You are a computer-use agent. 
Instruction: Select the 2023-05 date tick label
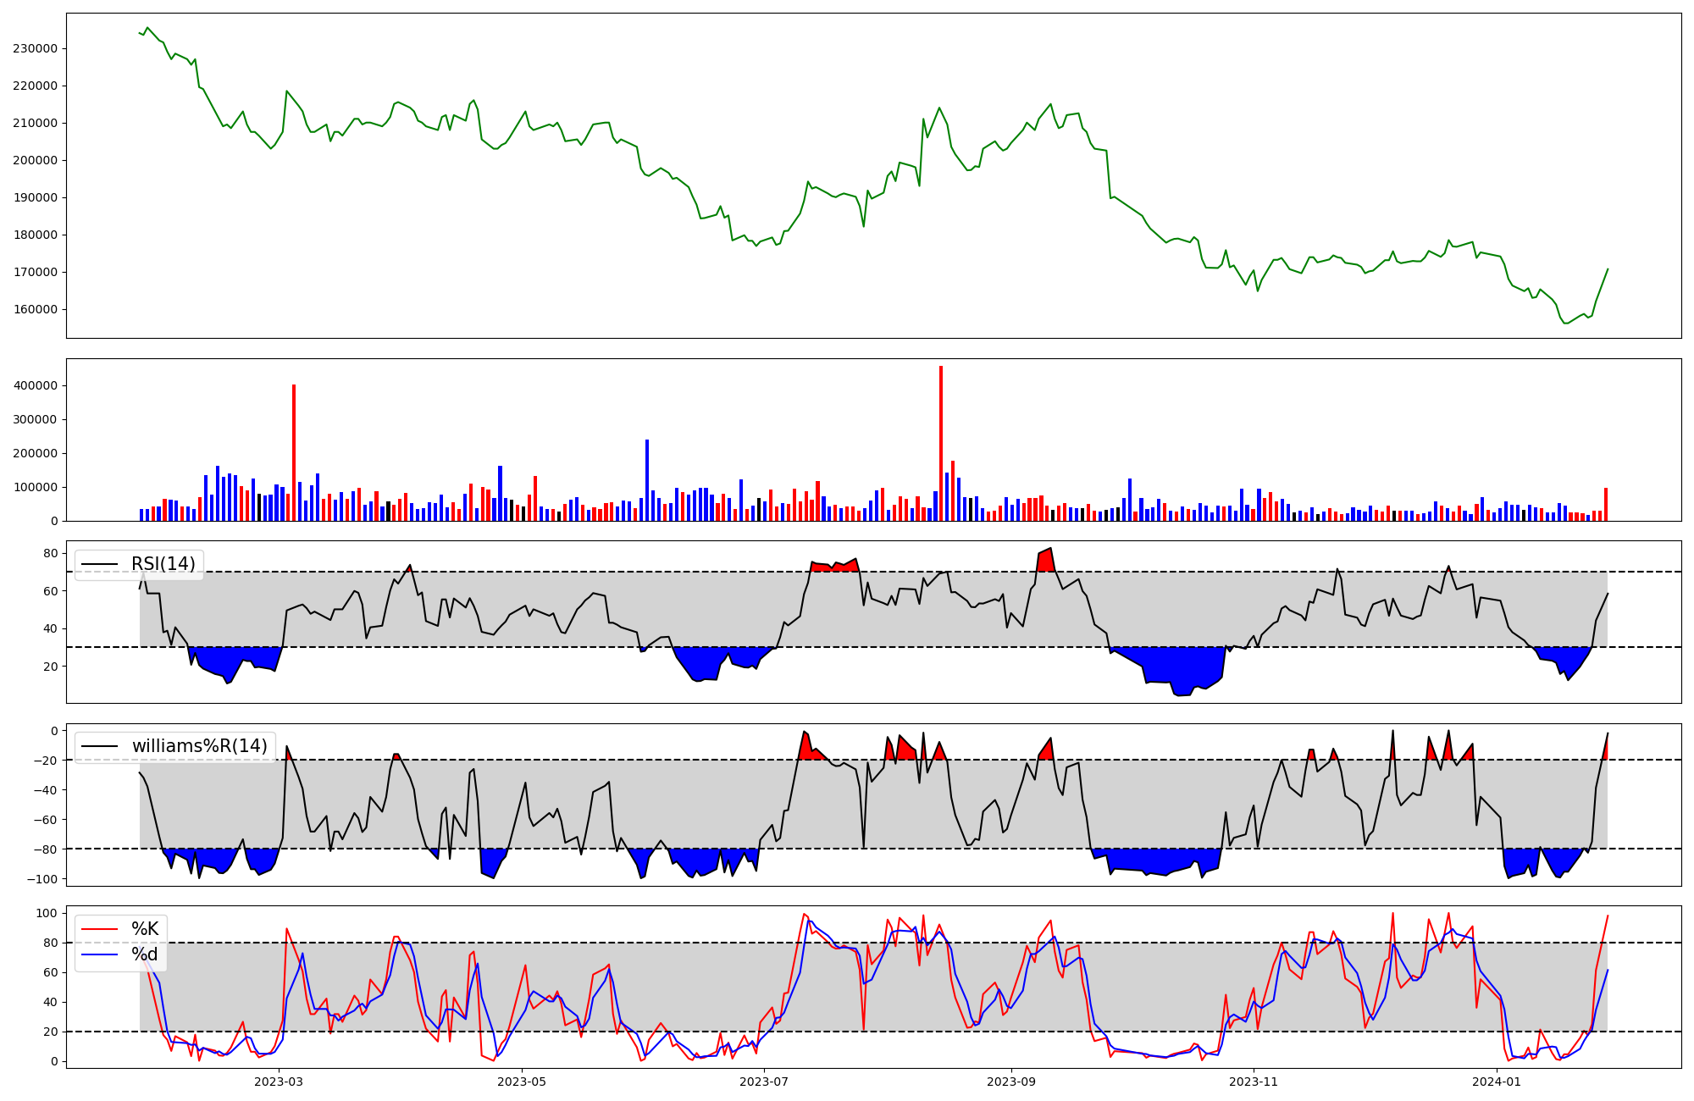[x=522, y=1082]
